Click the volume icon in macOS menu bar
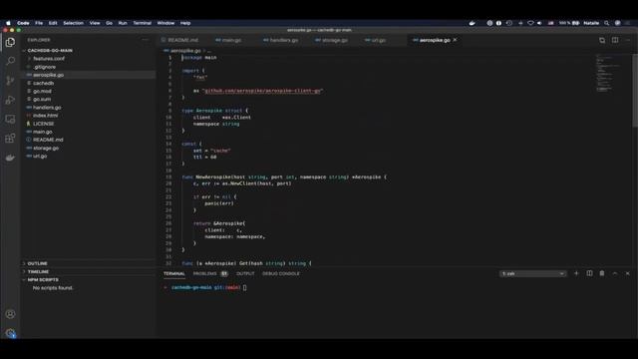Screen dimensions: 638x359 539,23
